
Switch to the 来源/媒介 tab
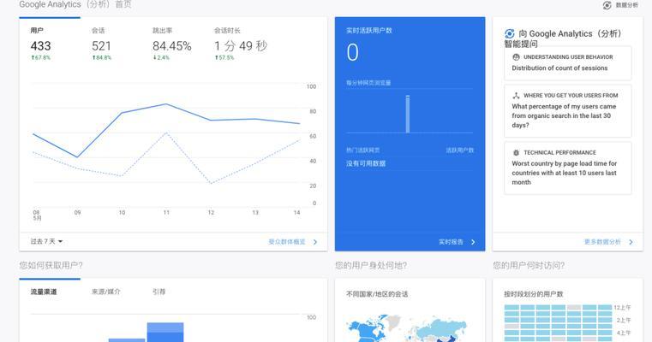pos(106,292)
